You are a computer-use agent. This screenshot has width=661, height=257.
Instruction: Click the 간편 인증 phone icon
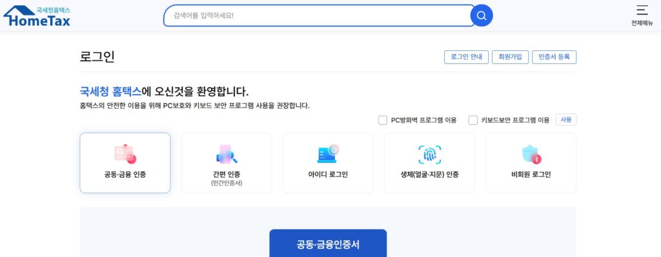227,155
